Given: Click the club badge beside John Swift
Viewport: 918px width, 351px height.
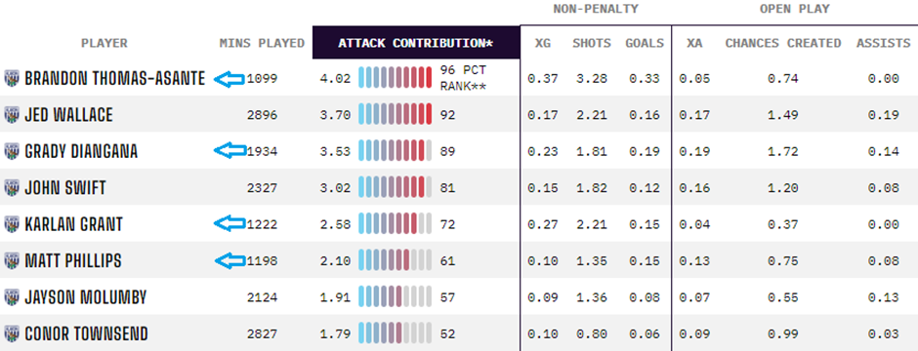Looking at the screenshot, I should click(x=12, y=188).
